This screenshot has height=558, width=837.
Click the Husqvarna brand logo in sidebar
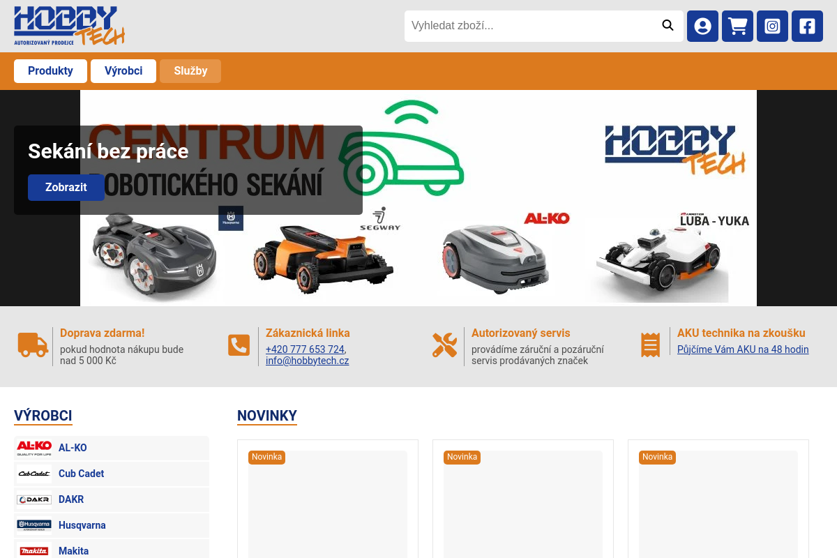[34, 525]
